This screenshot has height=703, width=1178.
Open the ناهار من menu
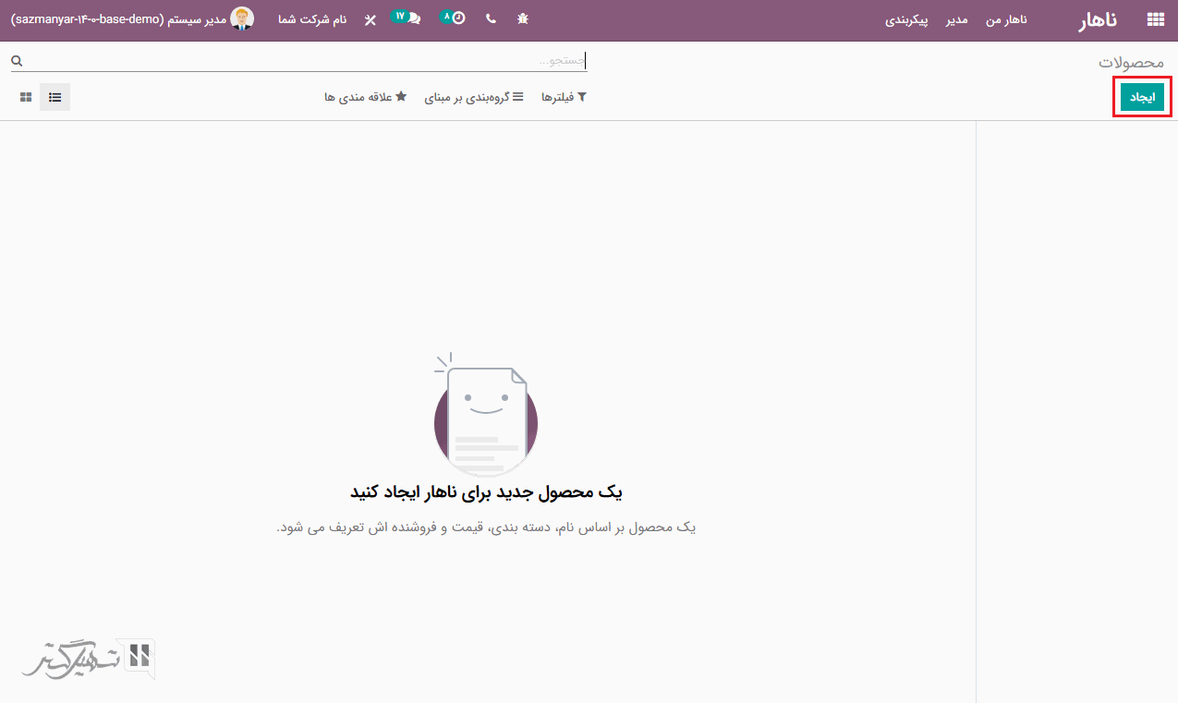coord(1006,19)
